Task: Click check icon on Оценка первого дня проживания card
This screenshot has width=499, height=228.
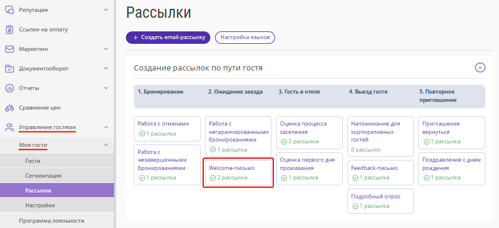Action: coord(285,178)
